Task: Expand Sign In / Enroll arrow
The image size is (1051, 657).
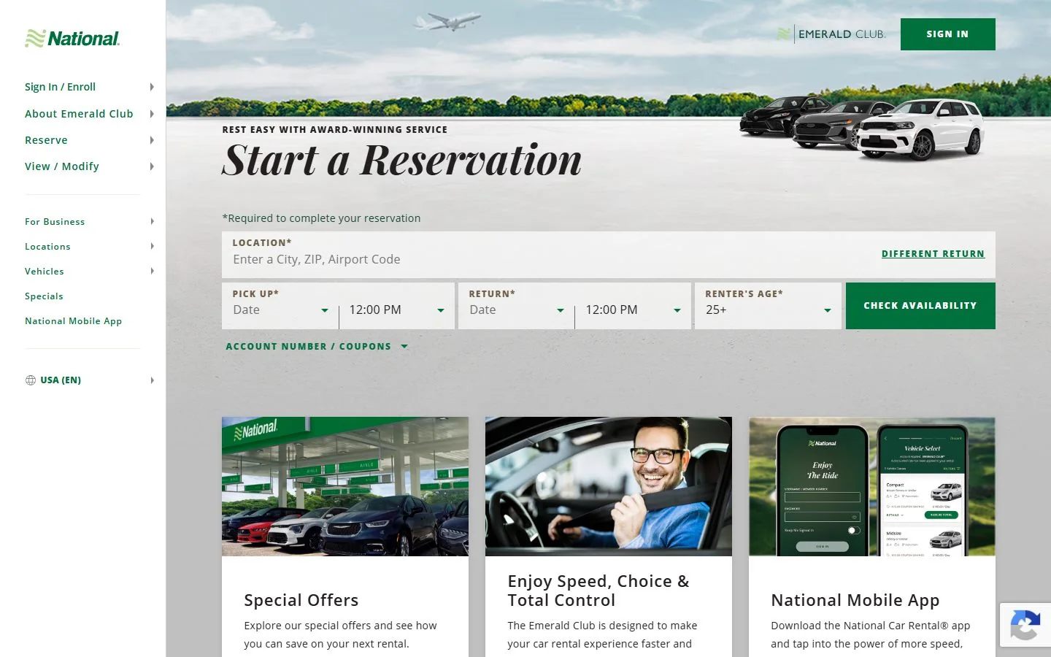Action: (152, 87)
